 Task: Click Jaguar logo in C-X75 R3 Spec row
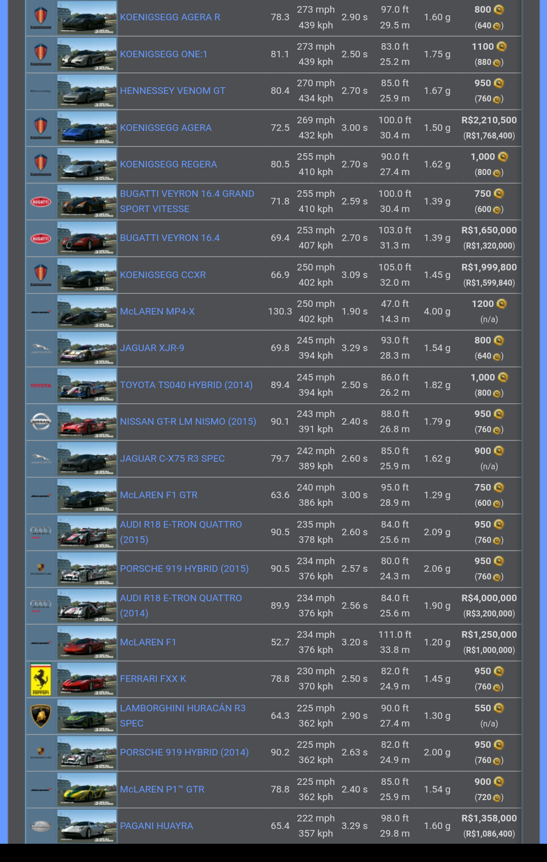(x=41, y=459)
